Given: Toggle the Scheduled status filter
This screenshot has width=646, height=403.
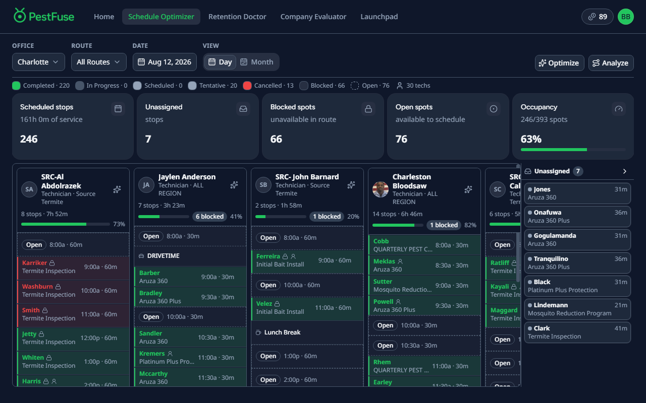Looking at the screenshot, I should point(158,86).
